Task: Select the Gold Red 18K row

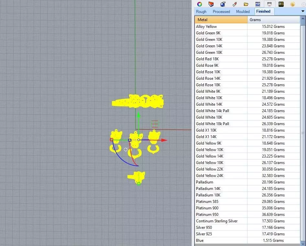Action: click(x=247, y=59)
